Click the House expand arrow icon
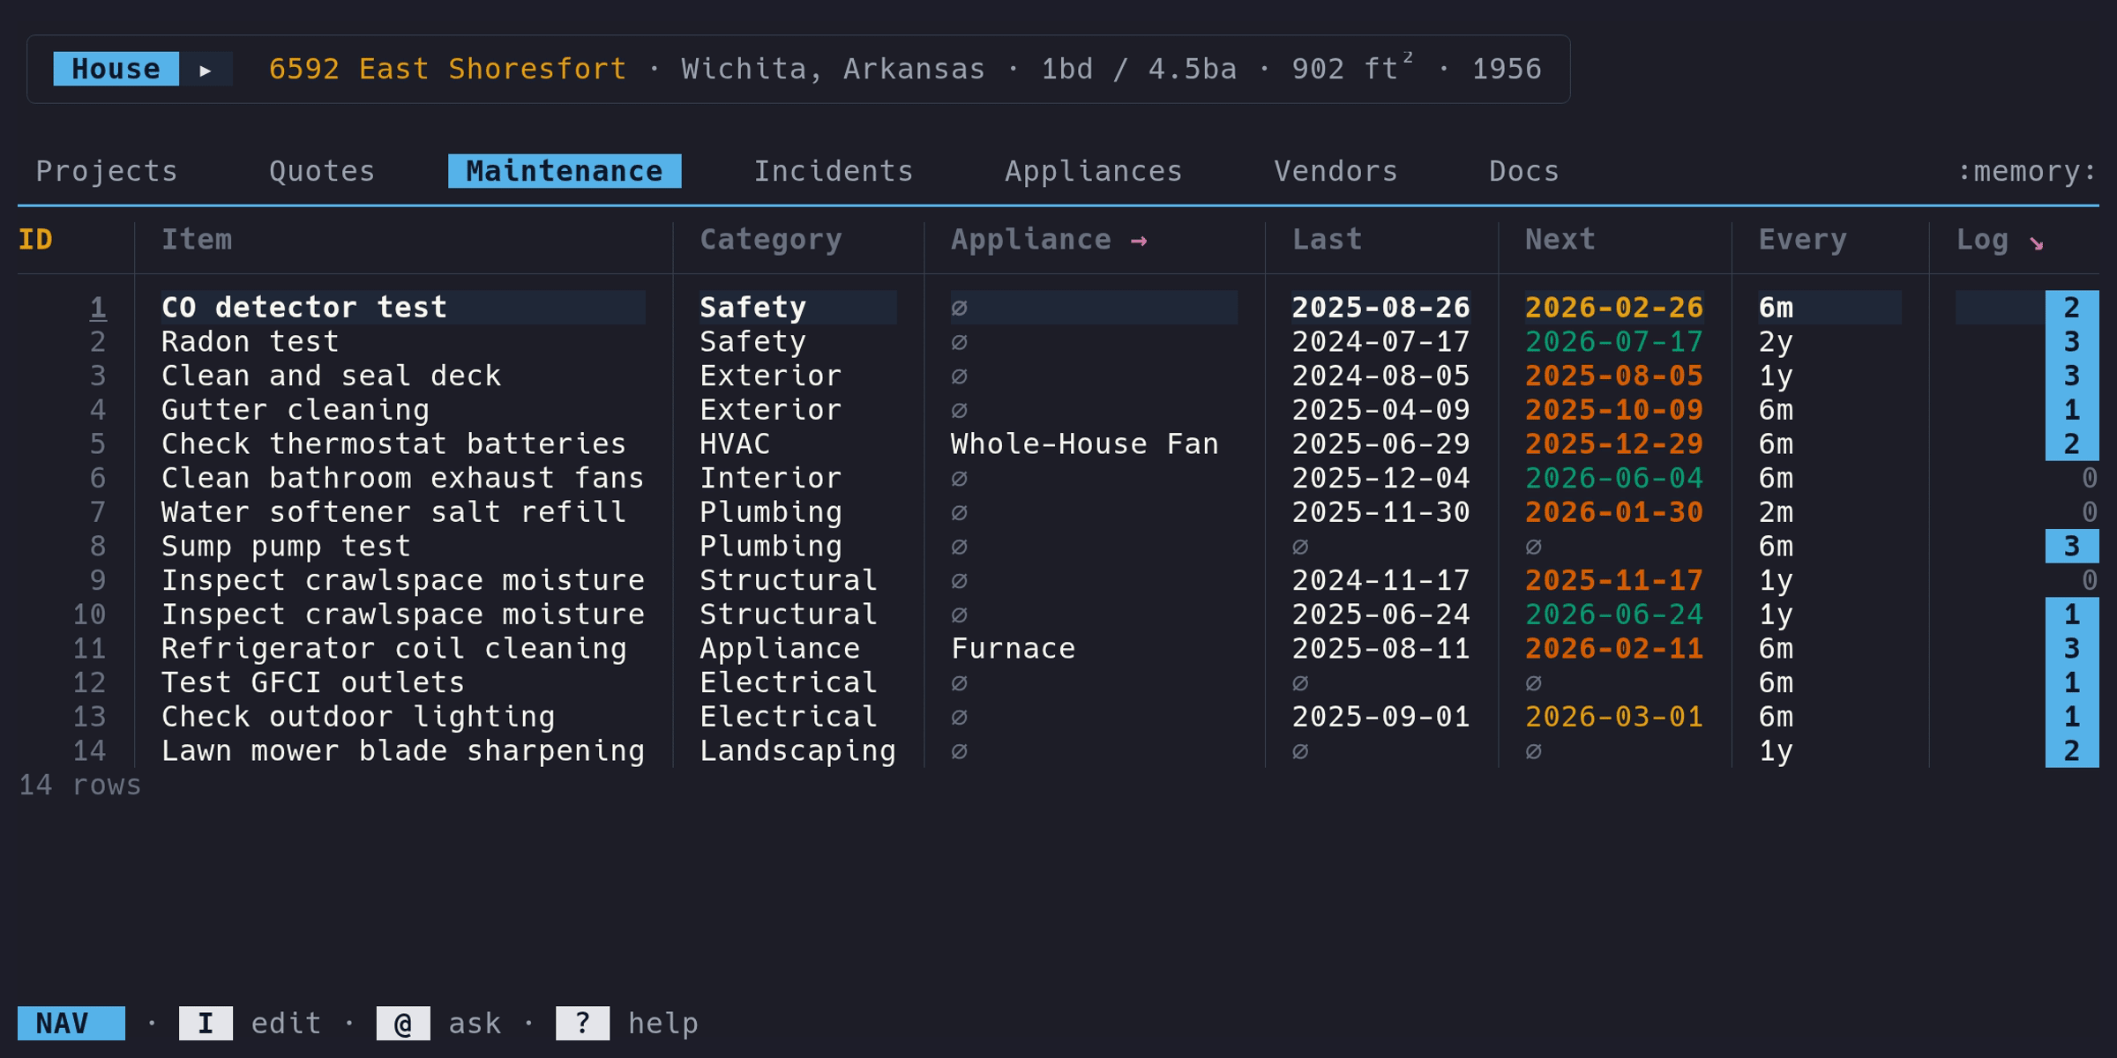This screenshot has height=1058, width=2117. pyautogui.click(x=206, y=70)
